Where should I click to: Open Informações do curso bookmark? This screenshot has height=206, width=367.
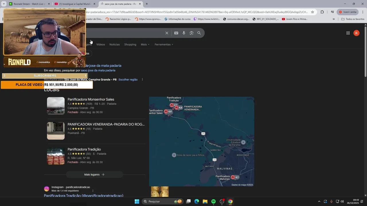(177, 19)
